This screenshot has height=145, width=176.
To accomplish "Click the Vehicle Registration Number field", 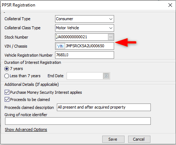I will 85,55.
